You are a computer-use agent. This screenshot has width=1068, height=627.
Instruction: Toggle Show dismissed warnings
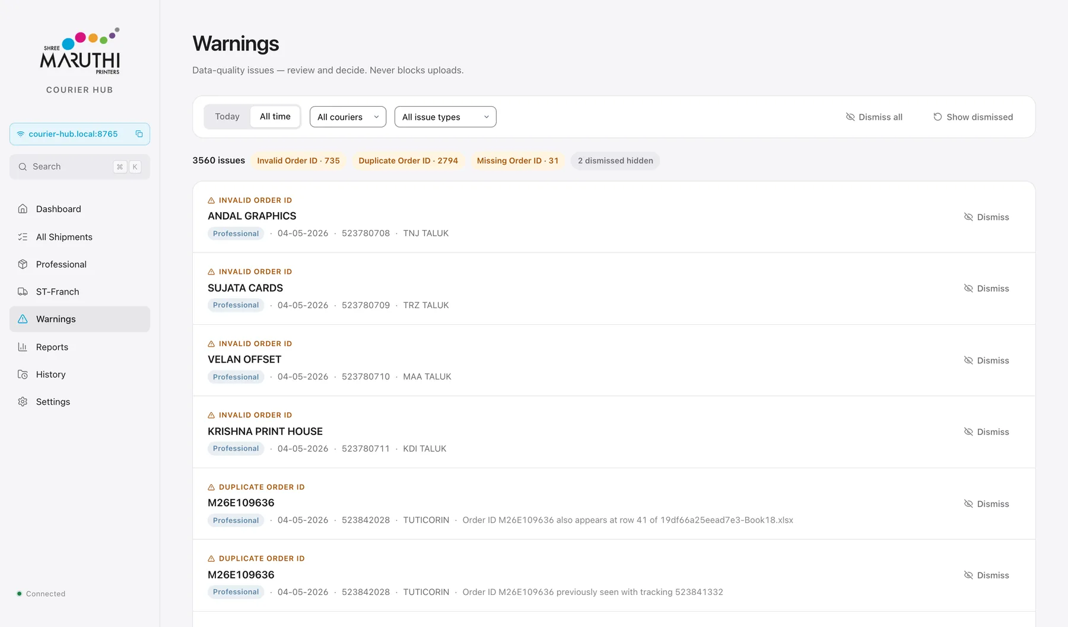pos(973,117)
